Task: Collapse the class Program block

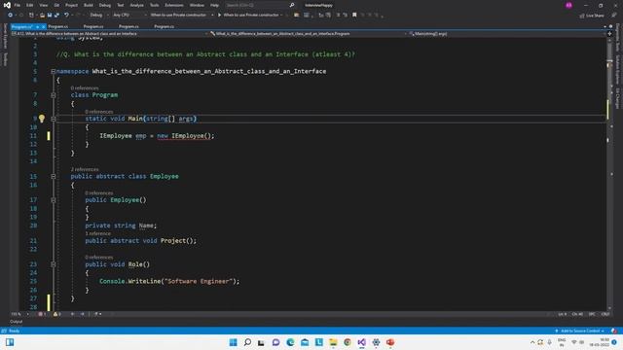Action: coord(53,95)
